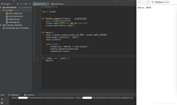Viewport: 177px width, 105px height.
Task: Click the rerun green icon in Run panel
Action: tap(2, 99)
